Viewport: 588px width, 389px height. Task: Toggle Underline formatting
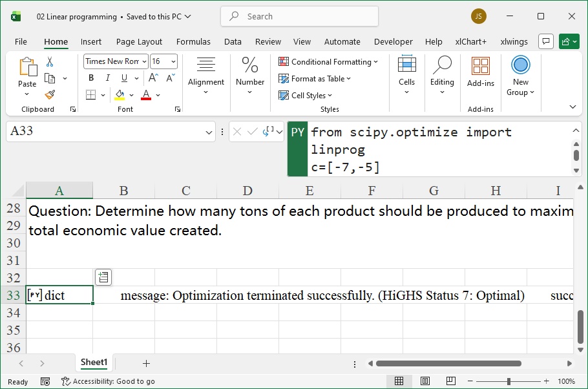coord(124,78)
